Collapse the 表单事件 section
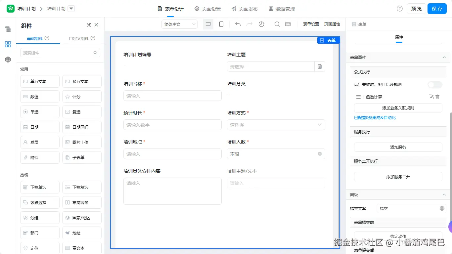Viewport: 452px width, 254px height. [444, 57]
